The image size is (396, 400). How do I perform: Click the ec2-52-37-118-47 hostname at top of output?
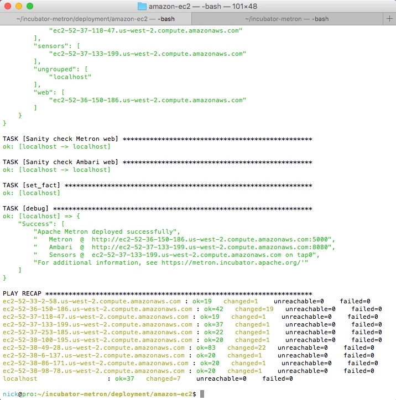145,30
